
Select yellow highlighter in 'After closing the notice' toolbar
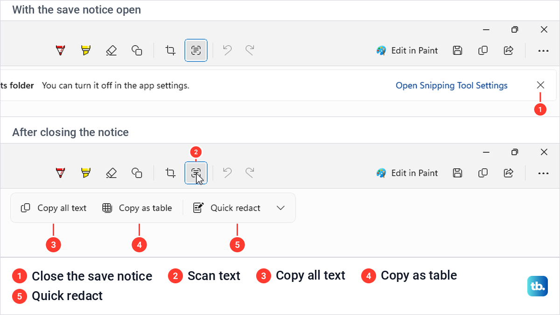click(x=85, y=173)
